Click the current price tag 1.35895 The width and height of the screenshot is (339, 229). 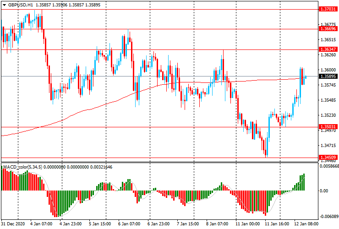pyautogui.click(x=328, y=76)
